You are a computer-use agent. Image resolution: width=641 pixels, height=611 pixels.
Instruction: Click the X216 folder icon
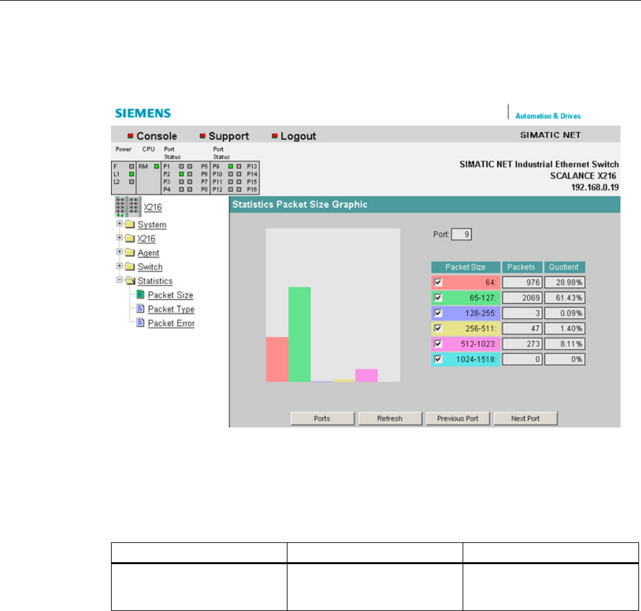tap(130, 238)
